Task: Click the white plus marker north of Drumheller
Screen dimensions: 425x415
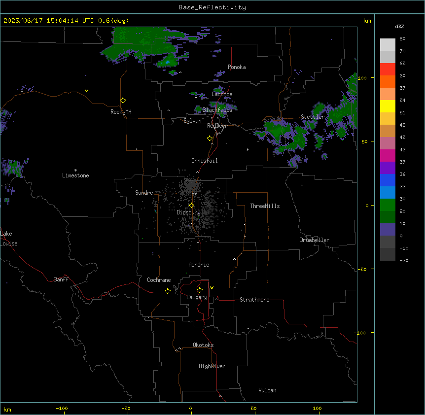Action: click(x=302, y=185)
